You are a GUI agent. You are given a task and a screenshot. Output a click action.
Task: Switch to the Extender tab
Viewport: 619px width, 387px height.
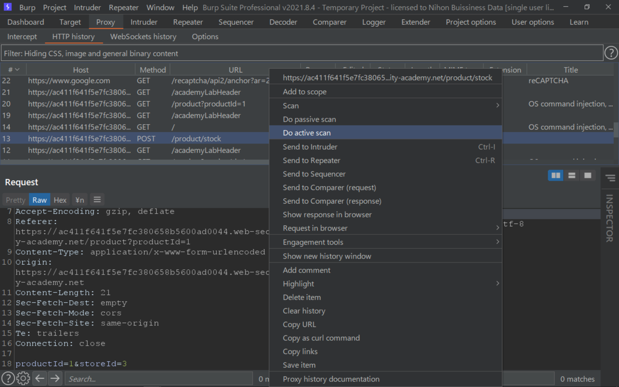[416, 22]
